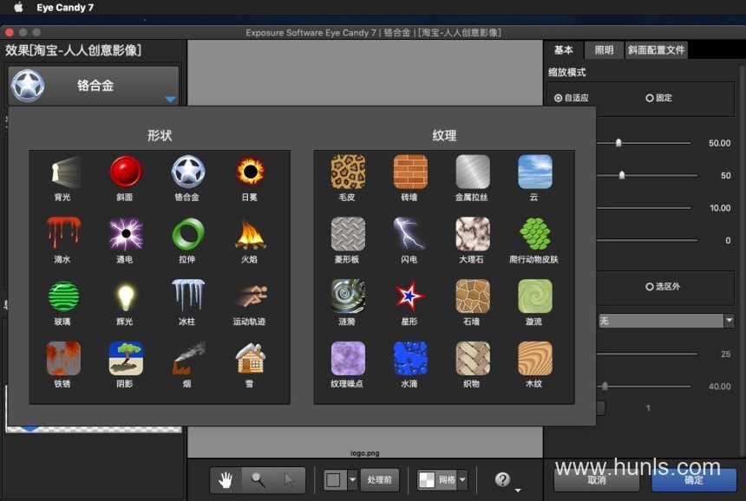This screenshot has width=746, height=501.
Task: Open the Eye Candy 7 app menu
Action: pyautogui.click(x=65, y=7)
